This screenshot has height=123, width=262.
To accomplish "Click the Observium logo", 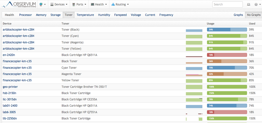I will [x=19, y=4].
